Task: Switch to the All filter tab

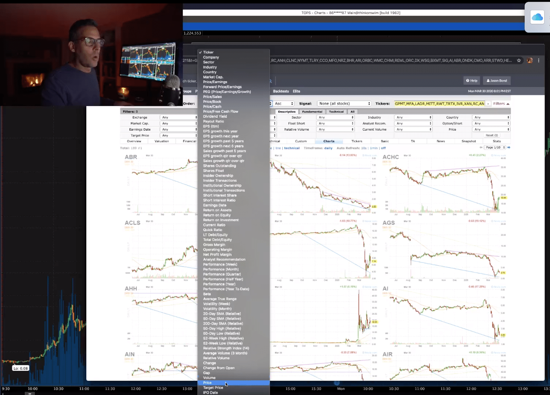Action: point(352,112)
